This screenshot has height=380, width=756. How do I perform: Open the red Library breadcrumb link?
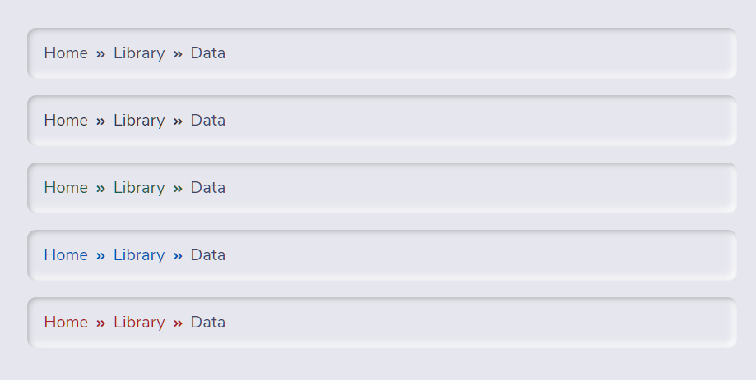click(x=139, y=323)
